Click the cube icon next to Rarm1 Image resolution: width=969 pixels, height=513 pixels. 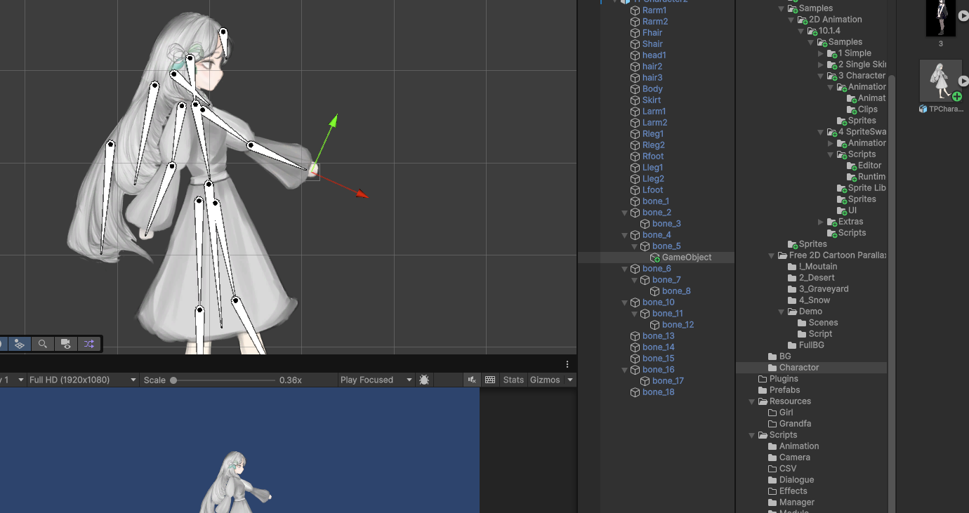point(635,11)
